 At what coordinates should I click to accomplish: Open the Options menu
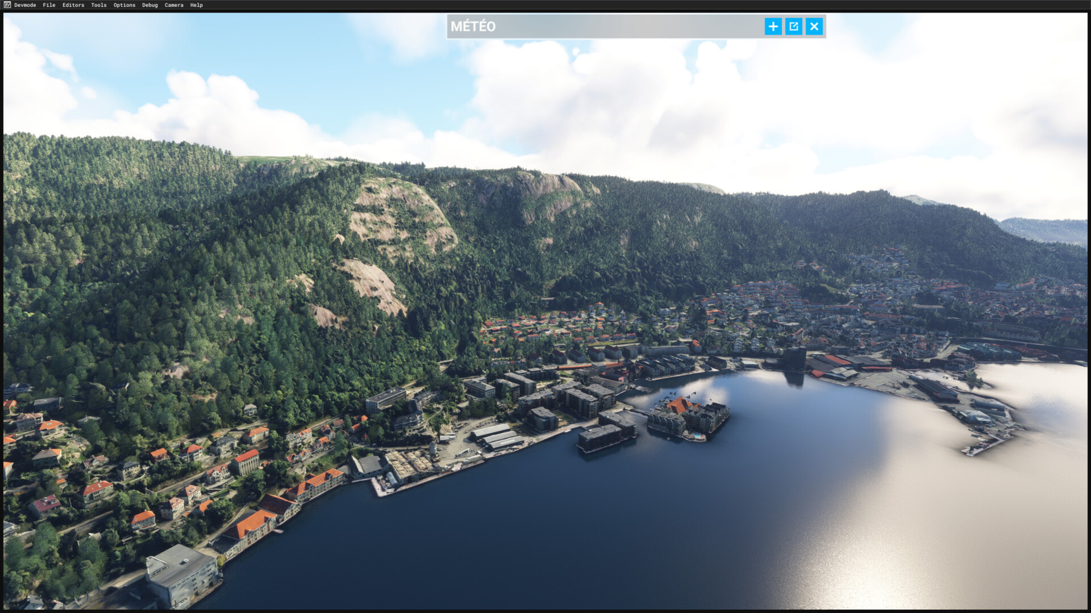[x=124, y=5]
